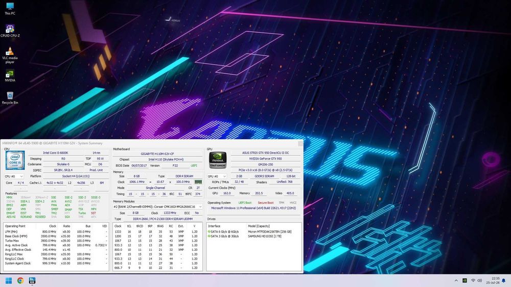This screenshot has width=511, height=287.
Task: Click the Base Clock (HFM) row
Action: pos(56,237)
